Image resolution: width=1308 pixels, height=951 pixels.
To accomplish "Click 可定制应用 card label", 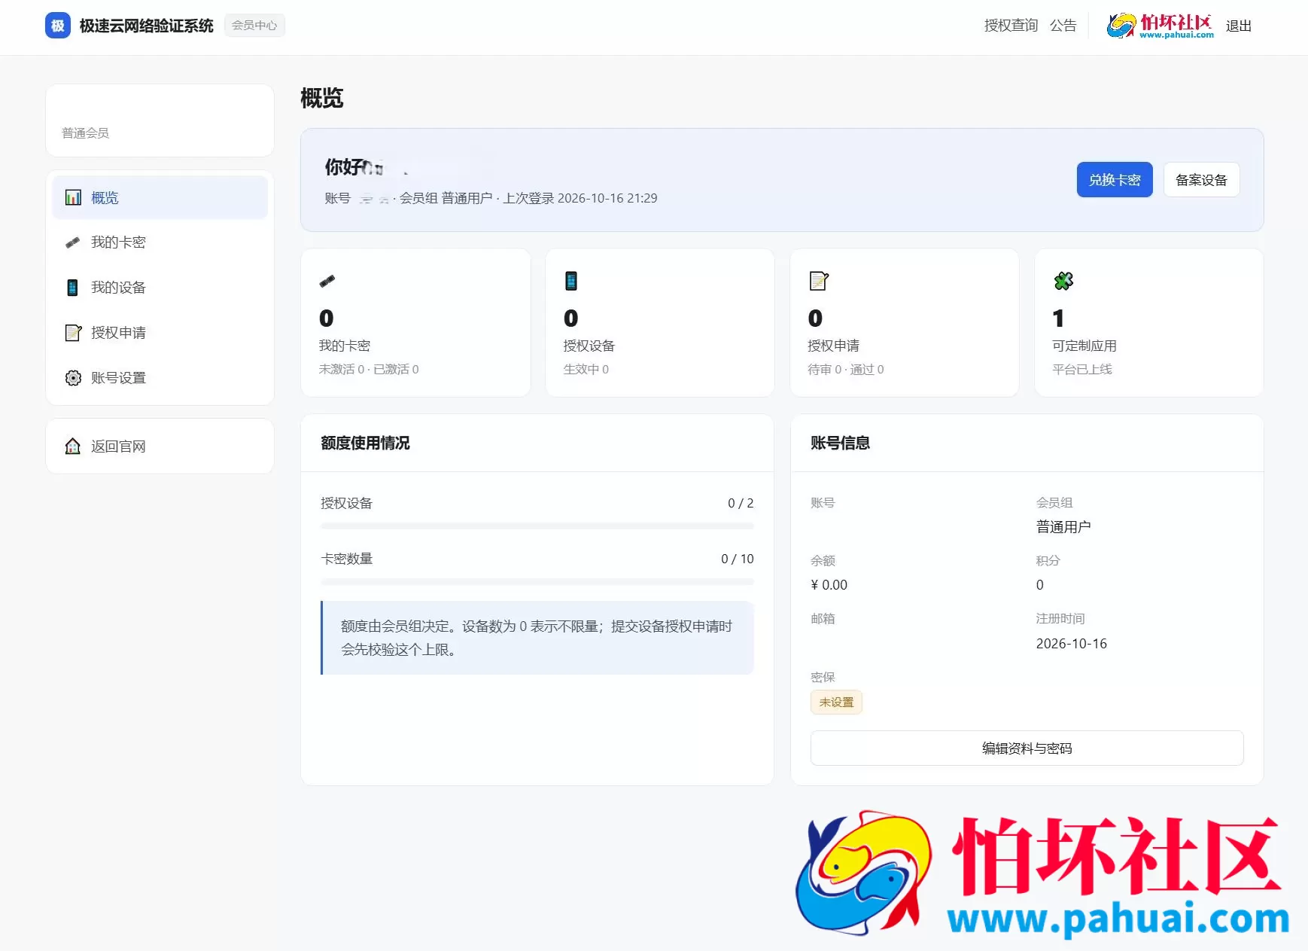I will 1084,346.
